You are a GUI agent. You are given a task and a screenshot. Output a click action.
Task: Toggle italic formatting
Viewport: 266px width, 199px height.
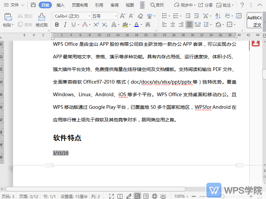click(x=65, y=25)
